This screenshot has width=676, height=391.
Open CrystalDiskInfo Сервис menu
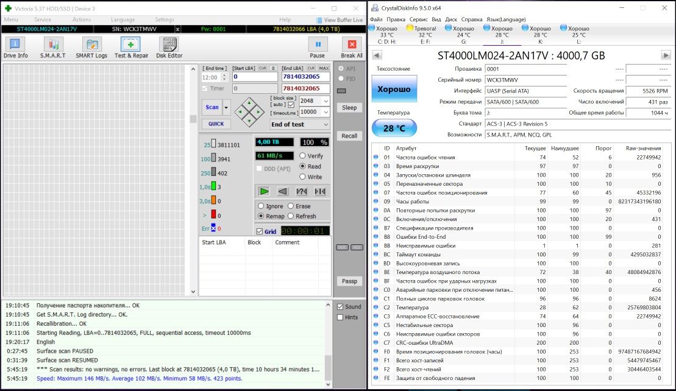click(418, 19)
